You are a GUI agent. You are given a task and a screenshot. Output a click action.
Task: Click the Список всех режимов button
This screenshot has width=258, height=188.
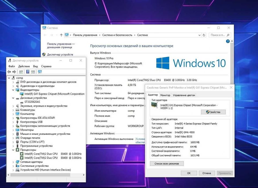click(167, 164)
